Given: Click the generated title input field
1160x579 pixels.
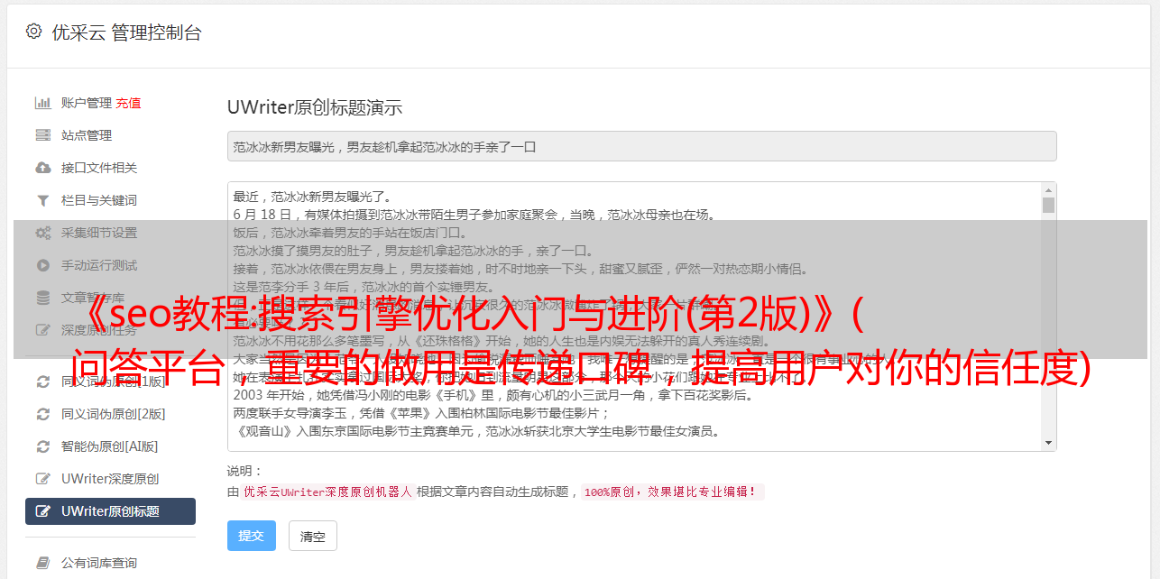Looking at the screenshot, I should pyautogui.click(x=641, y=146).
